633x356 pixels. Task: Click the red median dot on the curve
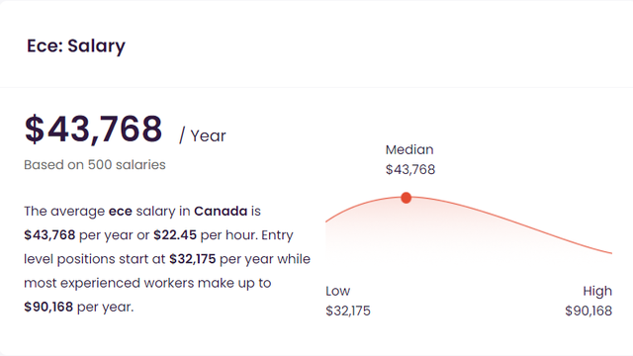pyautogui.click(x=407, y=198)
